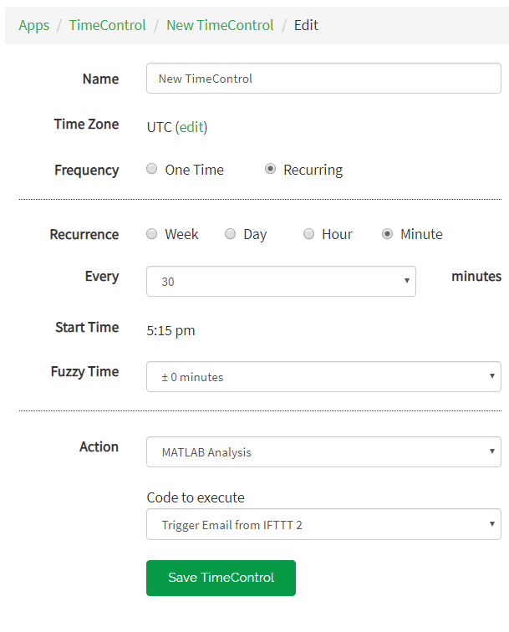Click the Save TimeControl button
This screenshot has height=632, width=509.
(x=221, y=578)
